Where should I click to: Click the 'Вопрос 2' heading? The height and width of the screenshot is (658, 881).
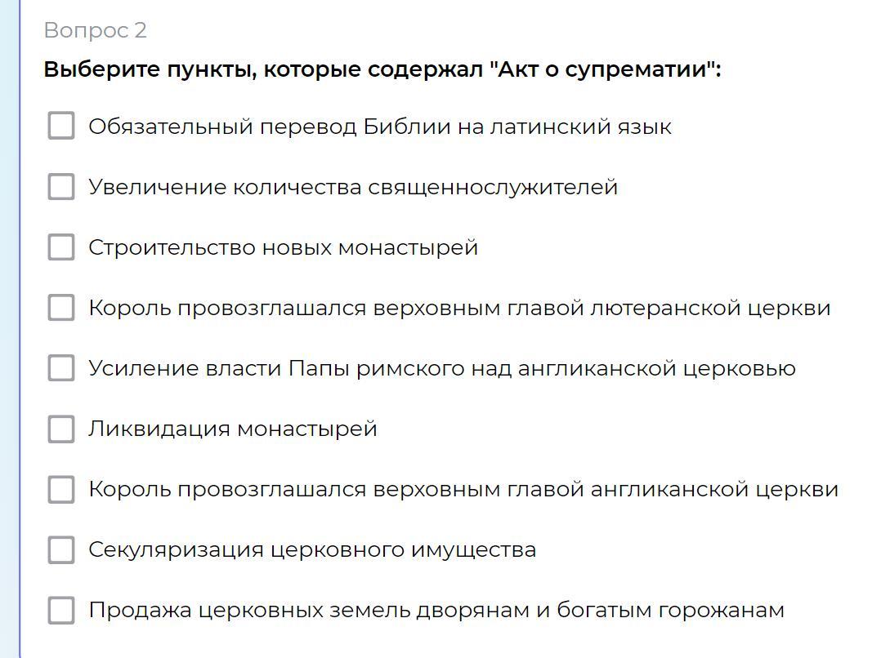coord(96,30)
